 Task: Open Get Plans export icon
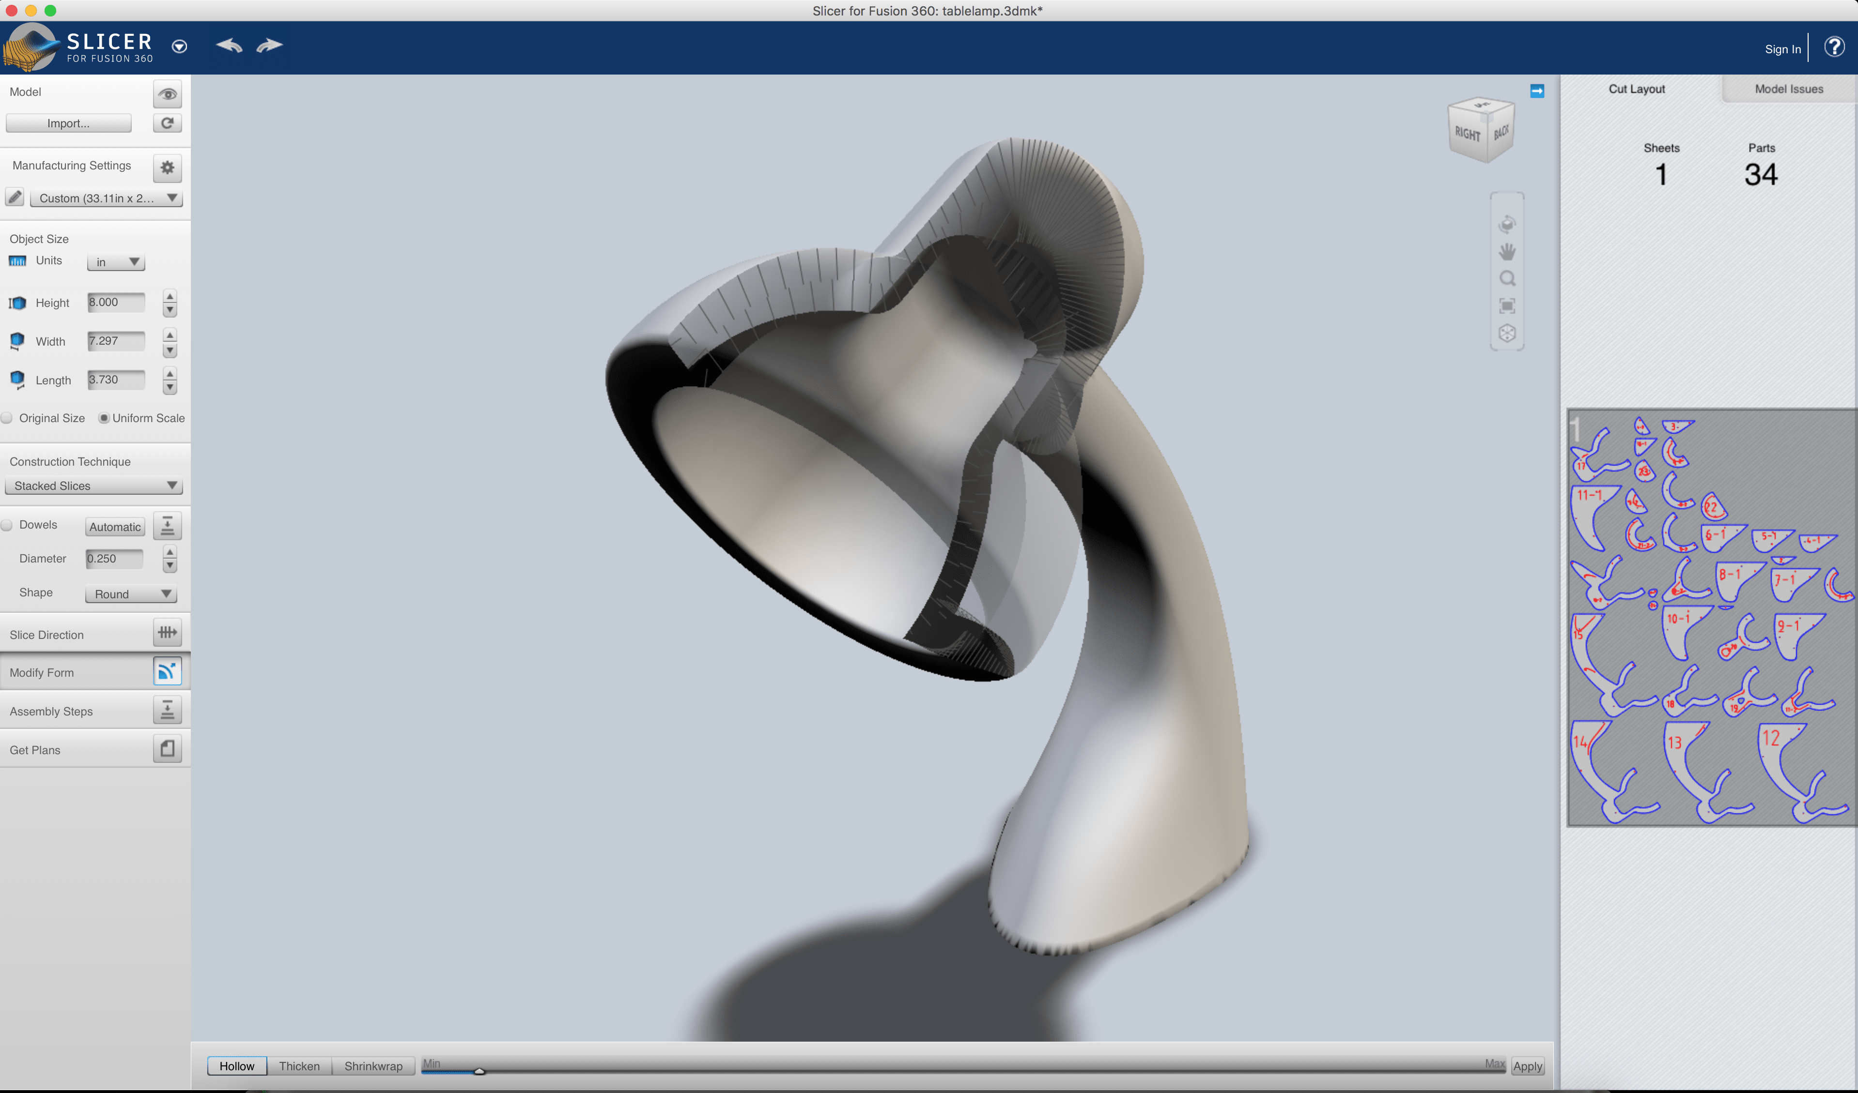168,748
